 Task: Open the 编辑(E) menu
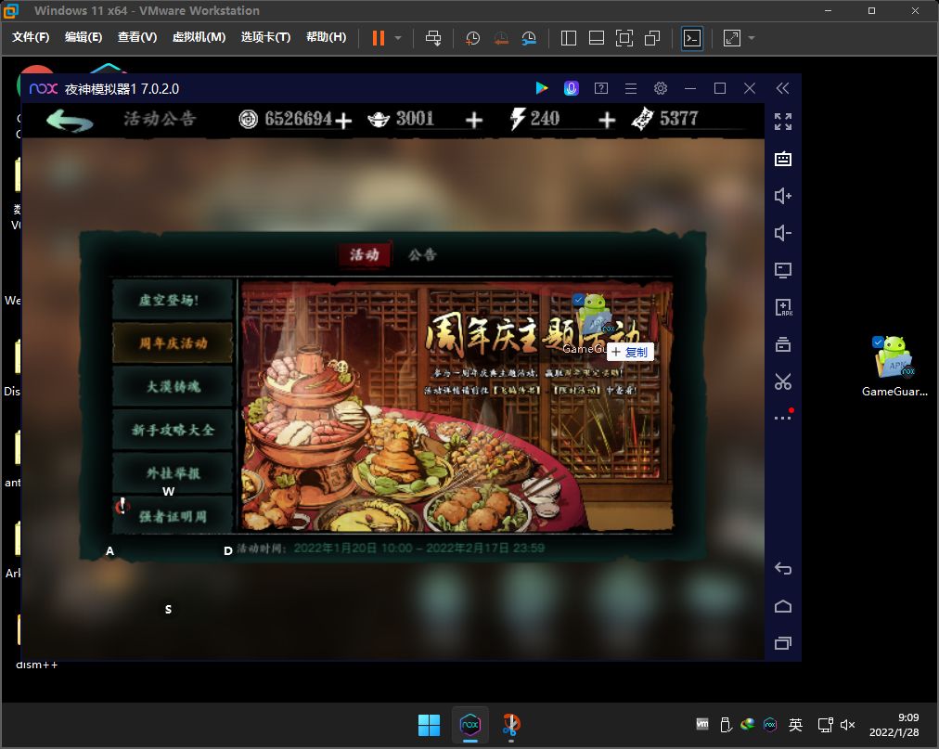(x=84, y=37)
